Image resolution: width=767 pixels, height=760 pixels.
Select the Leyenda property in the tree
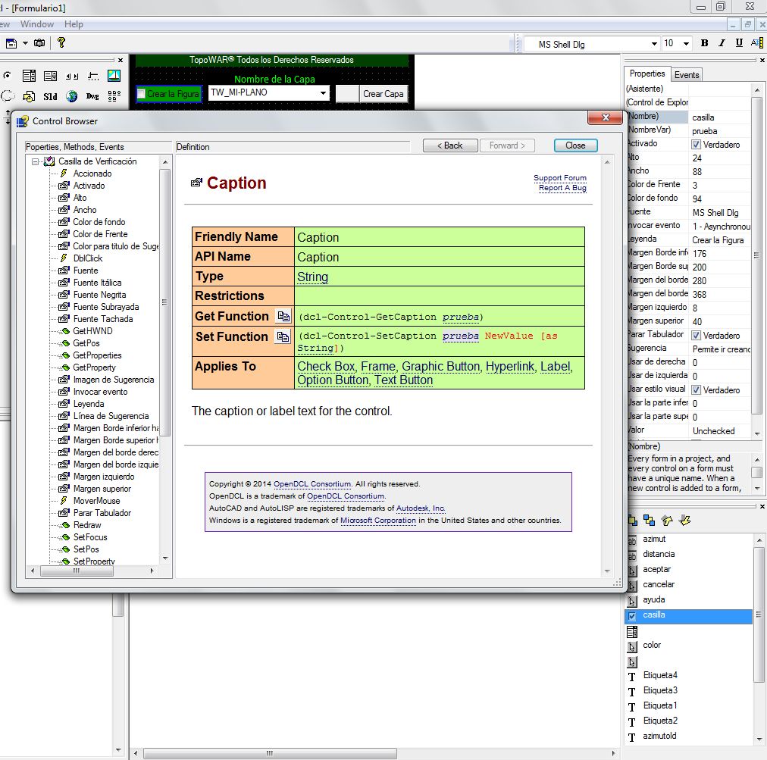click(89, 404)
